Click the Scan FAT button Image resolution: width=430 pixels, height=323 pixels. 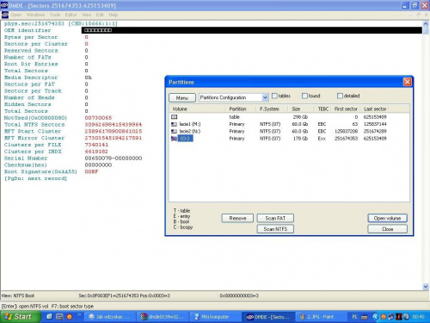point(275,218)
